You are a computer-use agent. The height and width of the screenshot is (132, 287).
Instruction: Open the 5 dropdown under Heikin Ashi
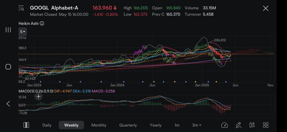(23, 32)
